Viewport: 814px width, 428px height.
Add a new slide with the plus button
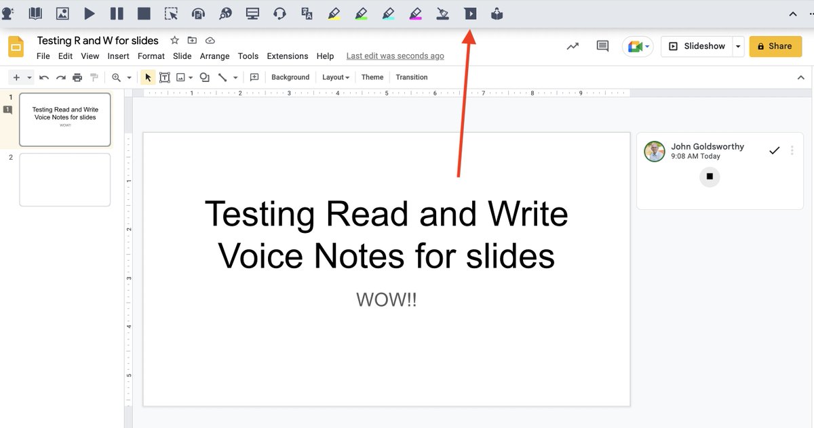pyautogui.click(x=16, y=77)
